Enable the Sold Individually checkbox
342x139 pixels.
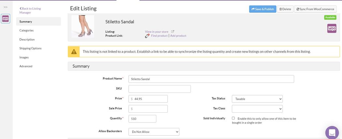click(233, 118)
